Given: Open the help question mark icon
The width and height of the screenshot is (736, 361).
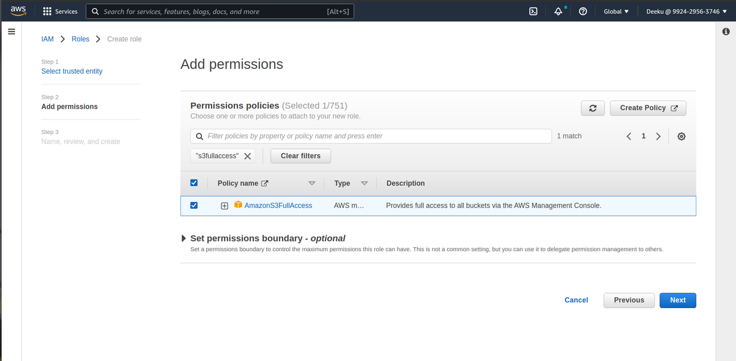Looking at the screenshot, I should click(583, 11).
